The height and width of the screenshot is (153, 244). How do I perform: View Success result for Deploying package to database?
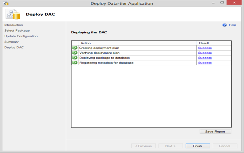(x=205, y=58)
